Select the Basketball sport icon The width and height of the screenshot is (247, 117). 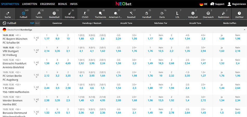(54, 13)
